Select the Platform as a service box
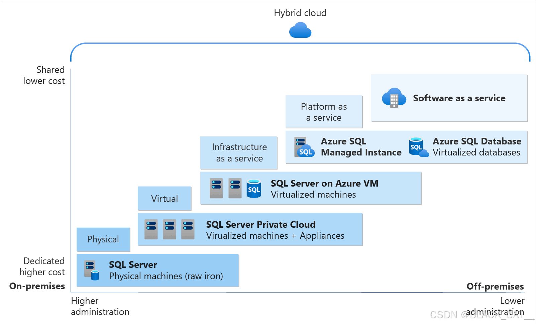 pyautogui.click(x=324, y=112)
